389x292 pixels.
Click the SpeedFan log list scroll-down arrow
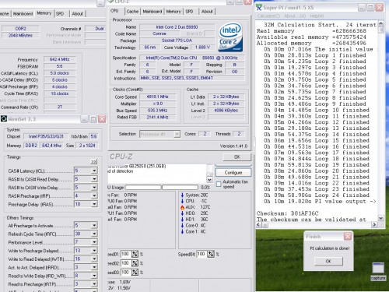[209, 180]
